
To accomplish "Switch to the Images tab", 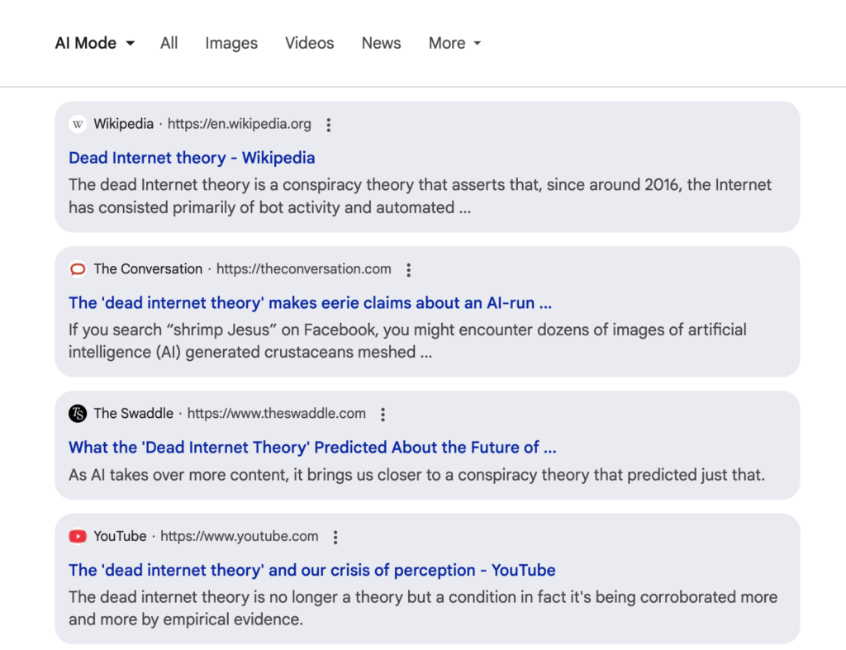I will point(231,43).
